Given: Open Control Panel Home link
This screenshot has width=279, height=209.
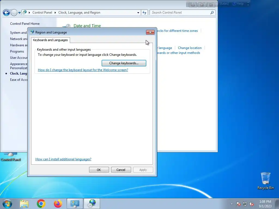Looking at the screenshot, I should click(x=25, y=23).
